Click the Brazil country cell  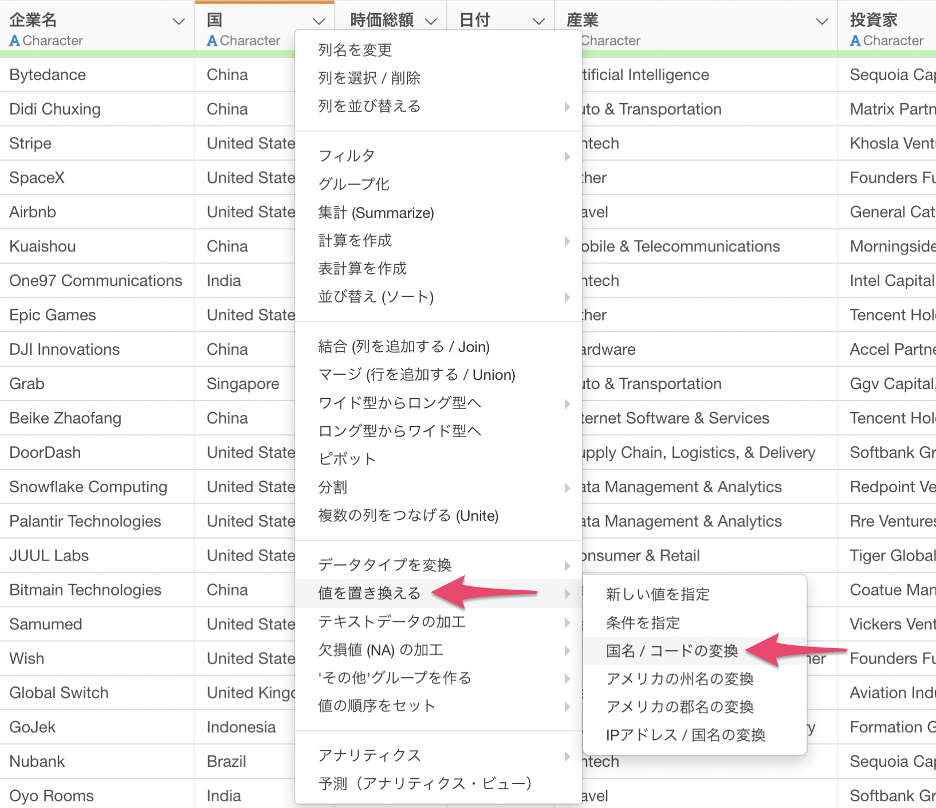pos(245,762)
